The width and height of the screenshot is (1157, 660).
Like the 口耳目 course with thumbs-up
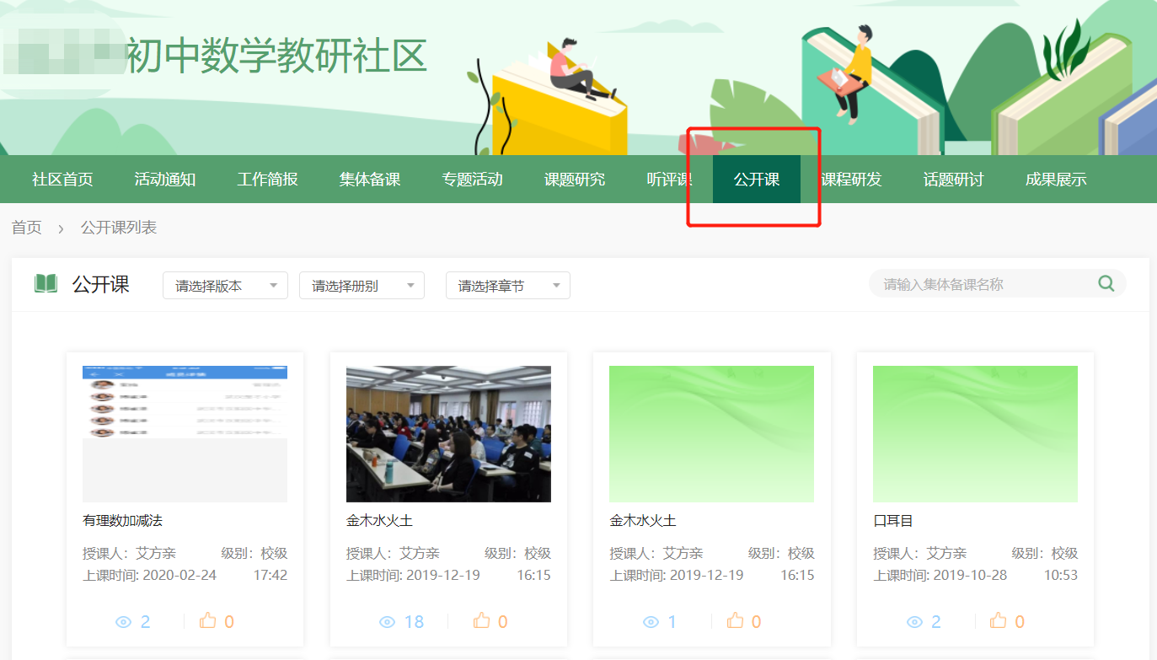click(x=999, y=621)
